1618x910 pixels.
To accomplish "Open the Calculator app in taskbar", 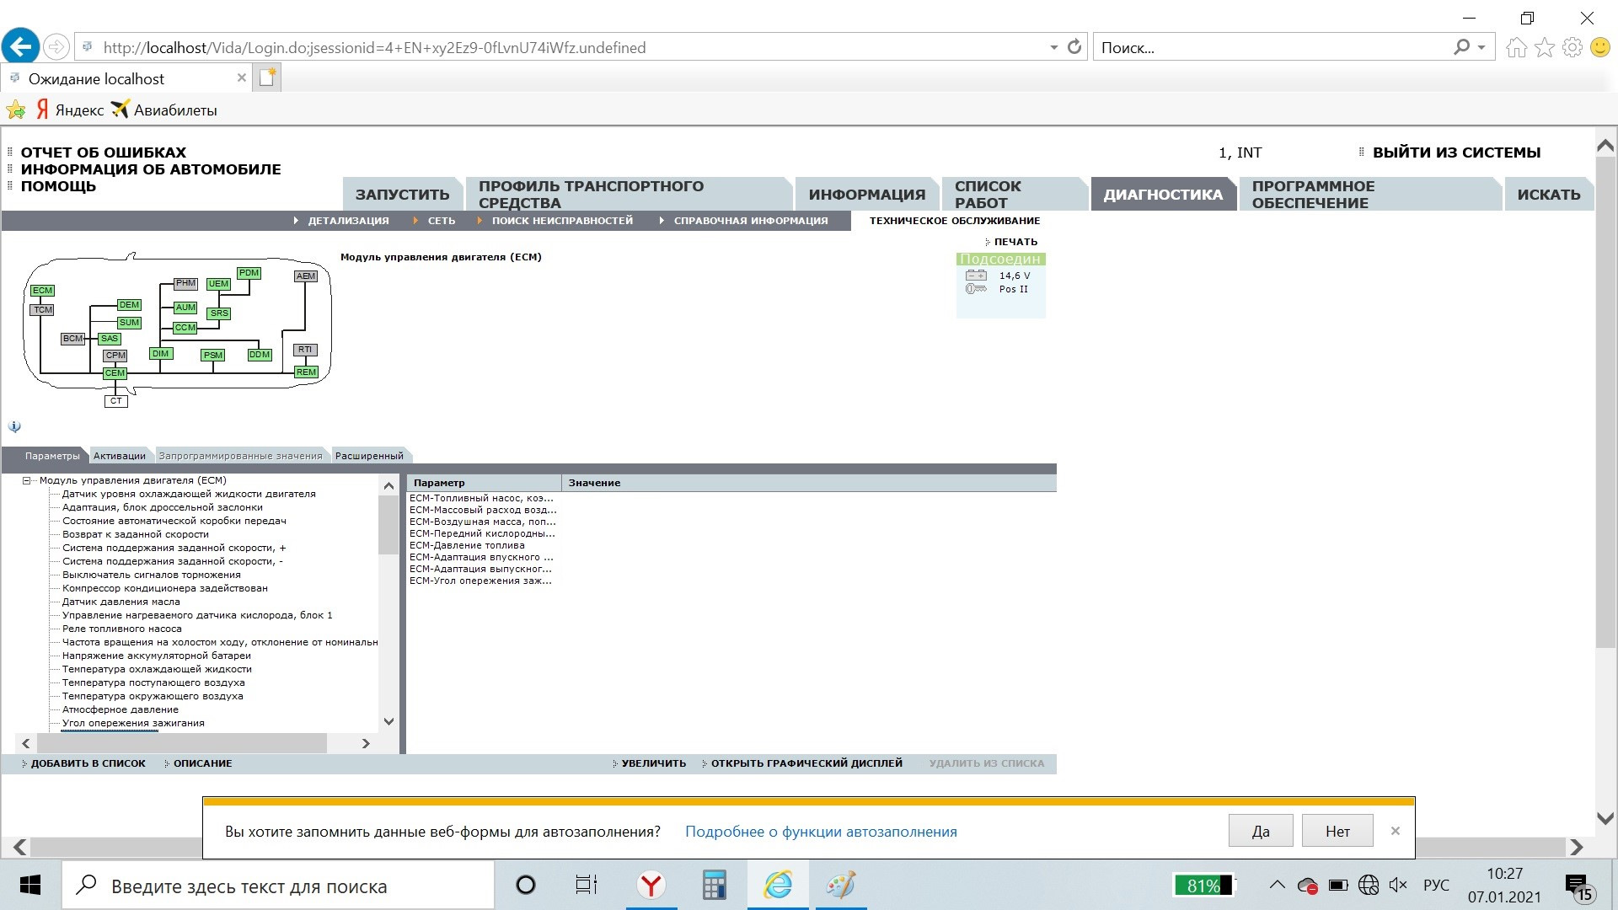I will pos(714,886).
